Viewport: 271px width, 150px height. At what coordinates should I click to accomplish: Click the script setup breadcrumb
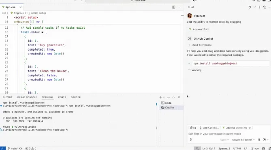(36, 13)
